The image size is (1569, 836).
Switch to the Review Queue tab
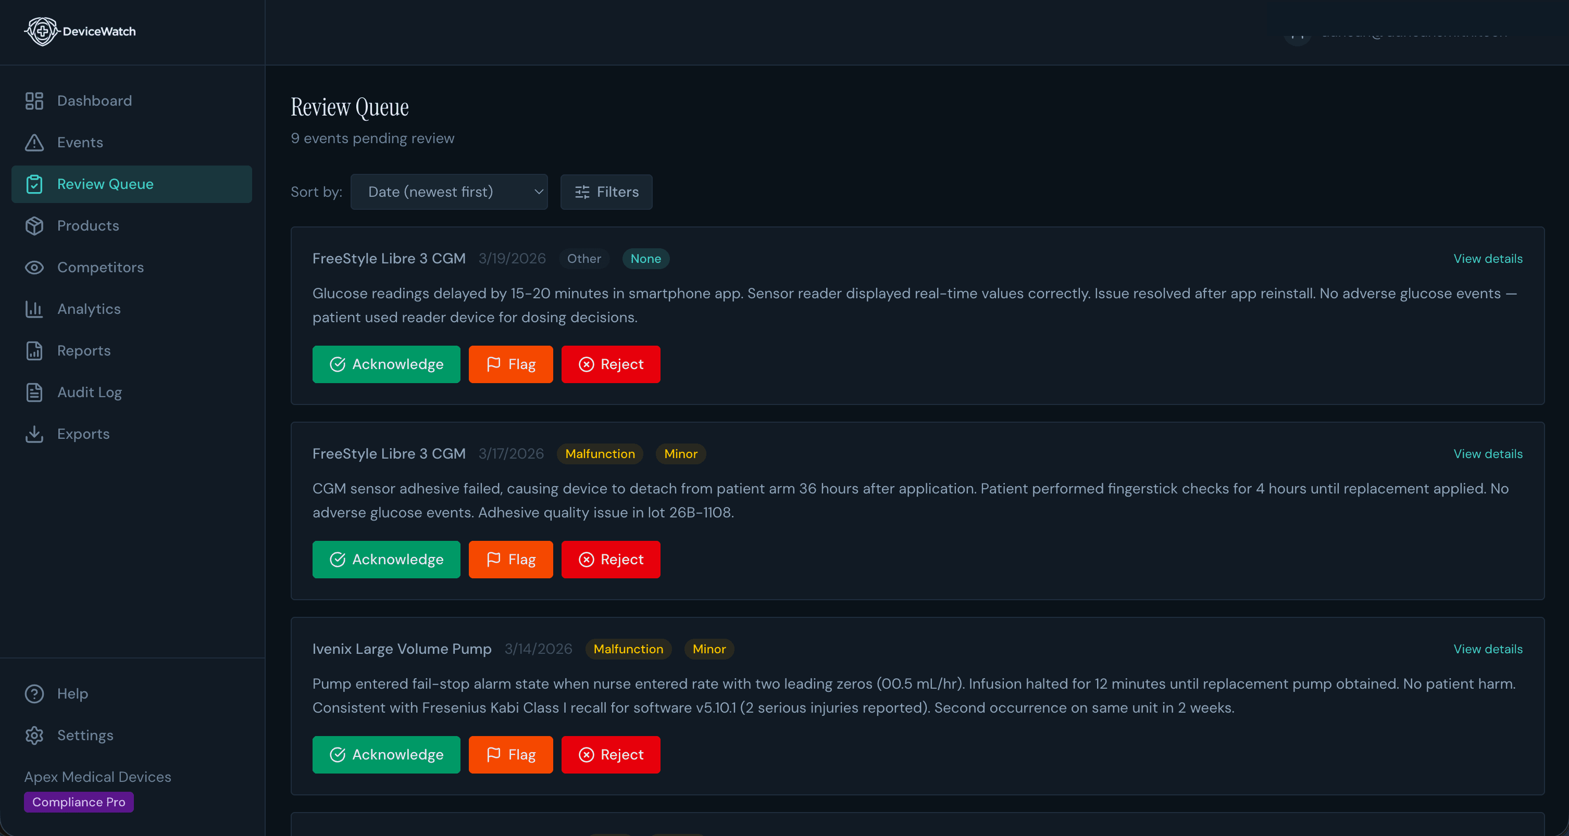pos(105,184)
